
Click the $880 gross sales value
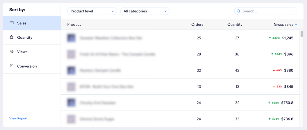[289, 70]
